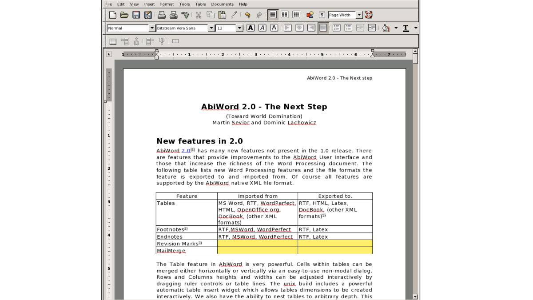Click the vertical scrollbar down arrow
Image resolution: width=533 pixels, height=300 pixels.
click(x=415, y=296)
